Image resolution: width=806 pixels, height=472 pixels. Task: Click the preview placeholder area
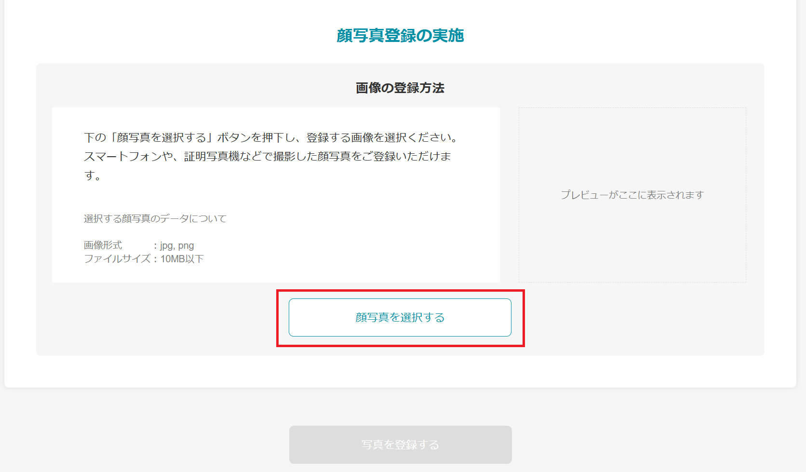click(631, 195)
